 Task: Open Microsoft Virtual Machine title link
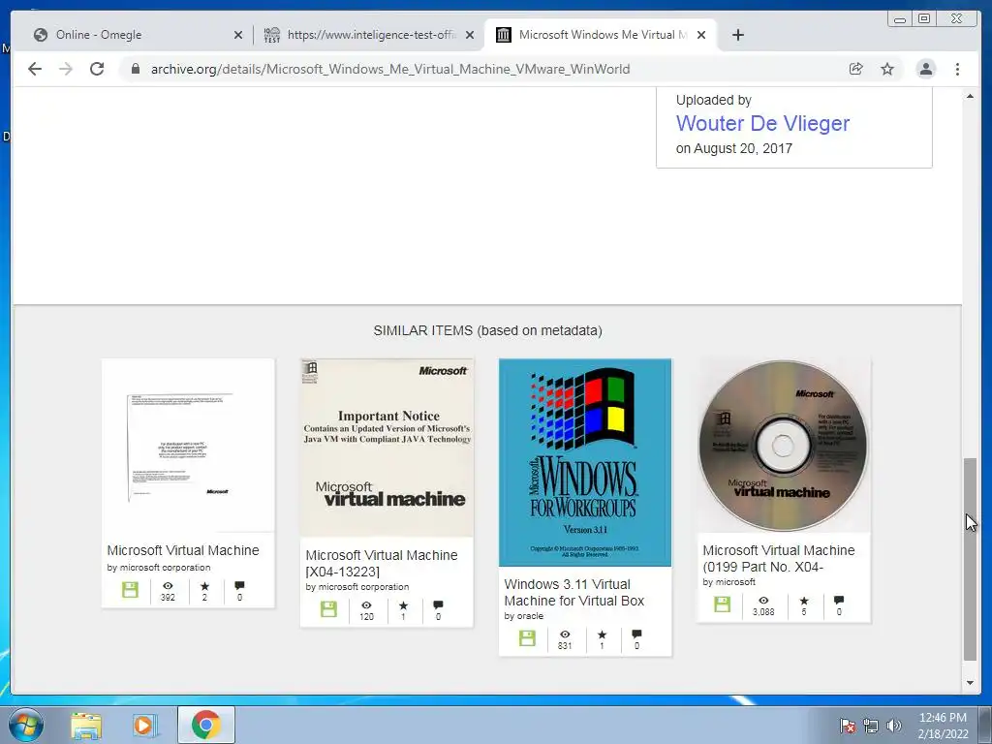tap(183, 550)
